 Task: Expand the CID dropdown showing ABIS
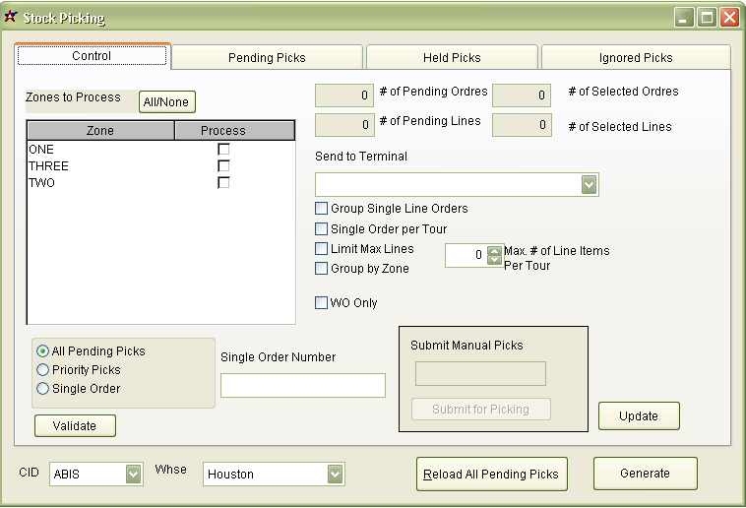pos(134,475)
